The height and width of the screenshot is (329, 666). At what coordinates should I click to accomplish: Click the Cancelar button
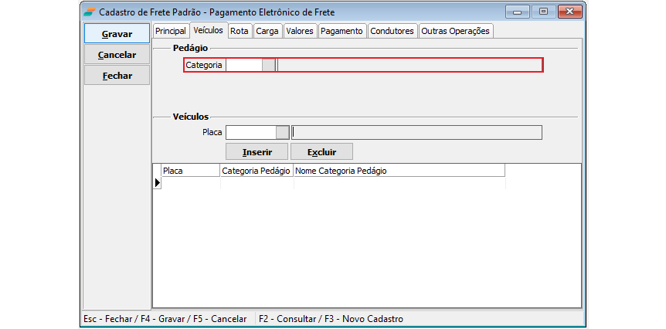coord(117,55)
